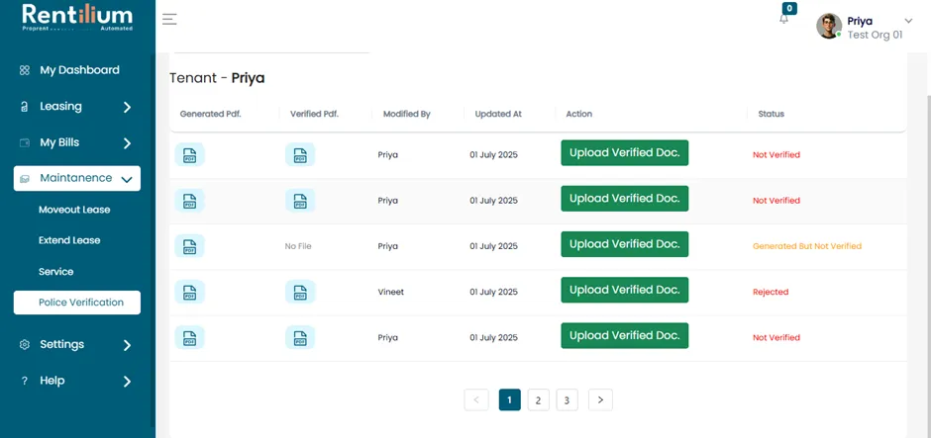Click Upload Verified Doc. in second row
The width and height of the screenshot is (931, 438).
point(625,199)
